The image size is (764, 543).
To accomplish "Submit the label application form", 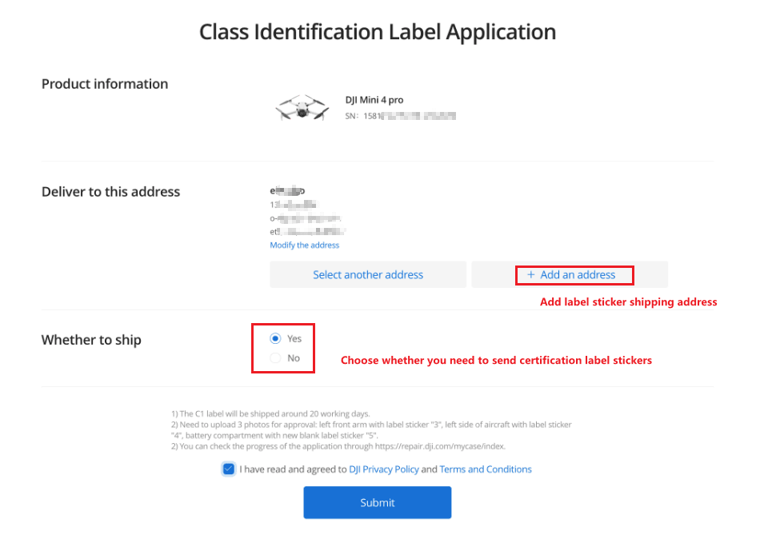I will coord(377,502).
